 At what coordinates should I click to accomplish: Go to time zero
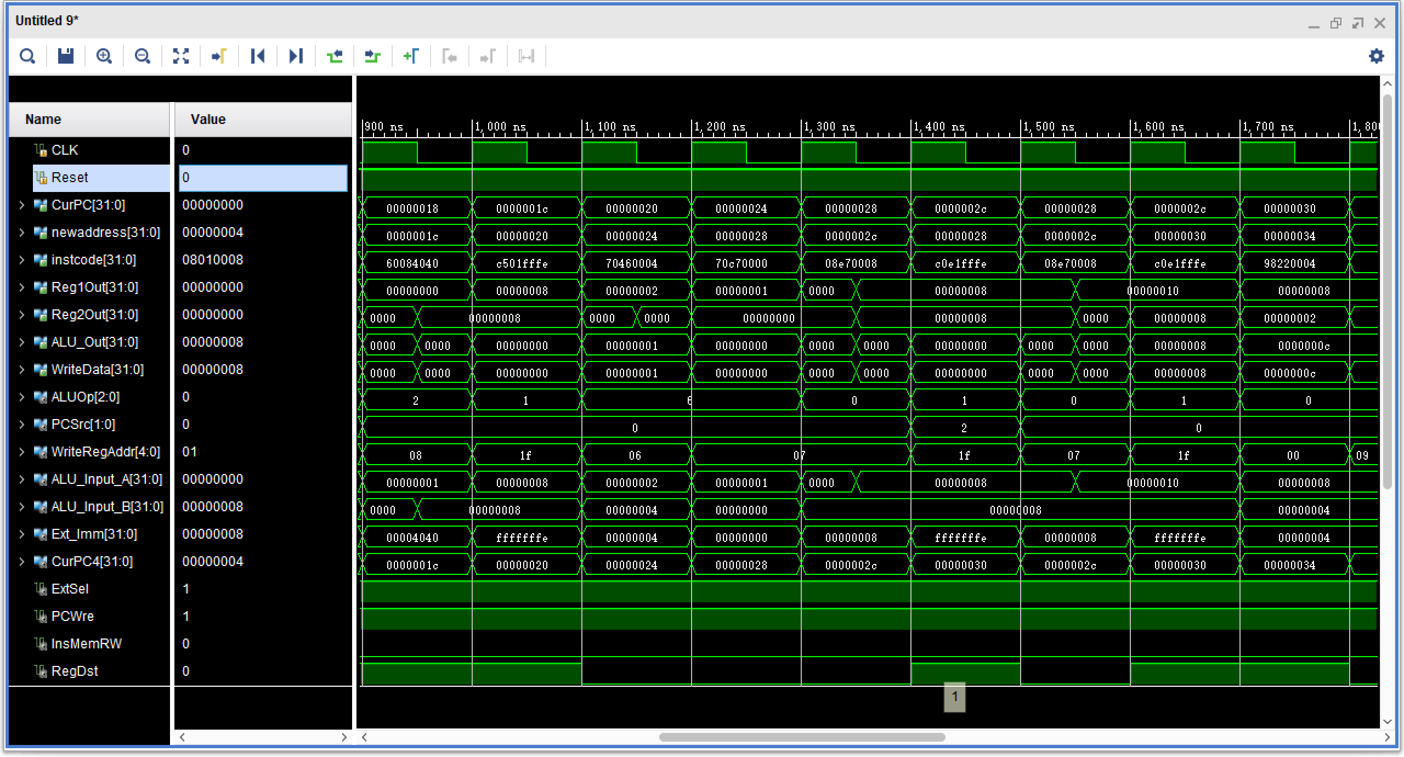(x=258, y=56)
